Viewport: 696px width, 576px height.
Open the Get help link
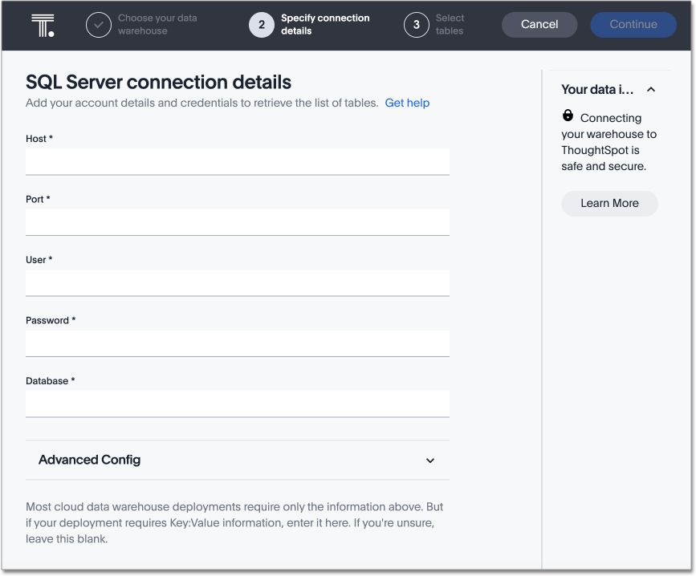[x=407, y=103]
